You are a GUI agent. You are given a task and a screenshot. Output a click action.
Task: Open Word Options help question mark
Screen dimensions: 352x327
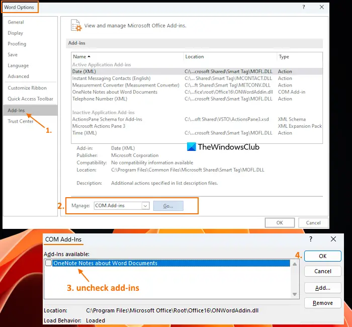(304, 7)
